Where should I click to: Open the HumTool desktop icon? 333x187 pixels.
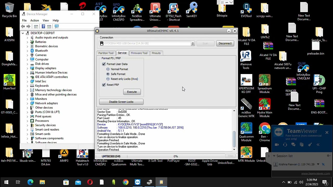click(9, 82)
